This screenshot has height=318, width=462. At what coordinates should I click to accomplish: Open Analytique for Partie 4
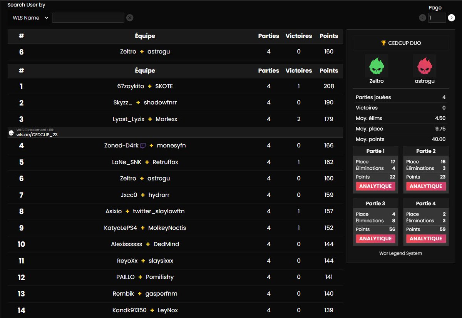coord(426,239)
